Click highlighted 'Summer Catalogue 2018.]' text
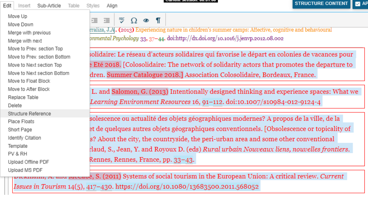368x198 pixels. click(x=145, y=75)
